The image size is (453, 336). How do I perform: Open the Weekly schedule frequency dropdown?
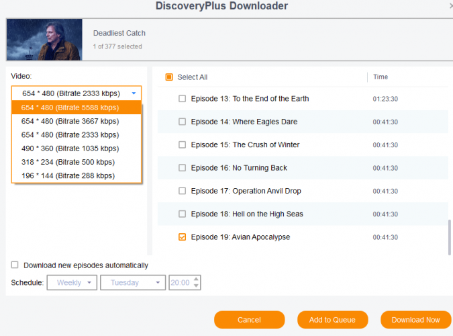[x=72, y=282]
